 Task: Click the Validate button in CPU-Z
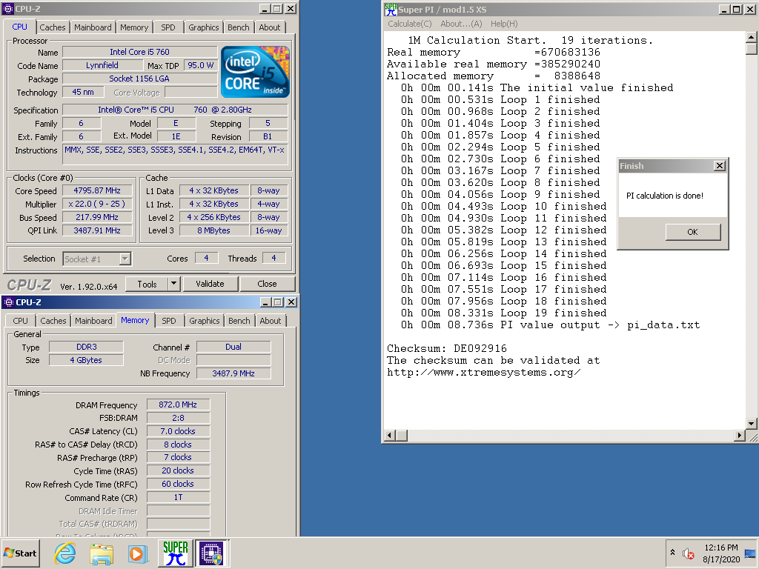point(210,284)
